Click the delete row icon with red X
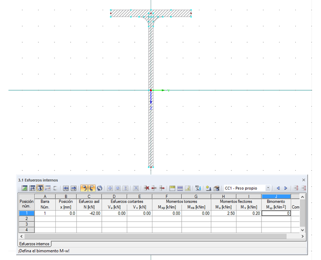Image resolution: width=321 pixels, height=260 pixels. point(147,188)
